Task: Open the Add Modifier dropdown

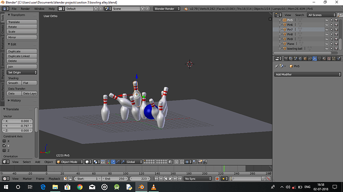Action: click(x=308, y=74)
